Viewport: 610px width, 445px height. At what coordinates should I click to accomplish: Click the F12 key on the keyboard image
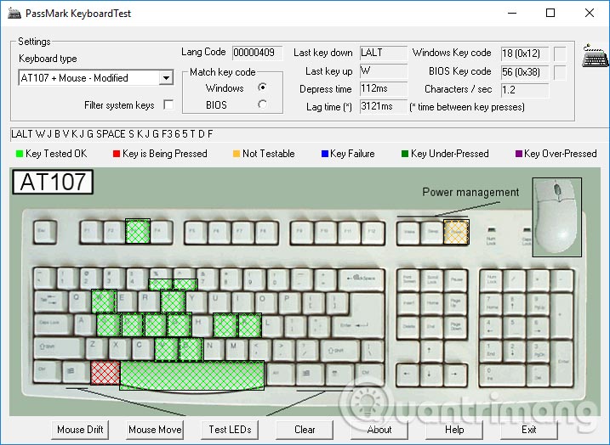(x=373, y=232)
